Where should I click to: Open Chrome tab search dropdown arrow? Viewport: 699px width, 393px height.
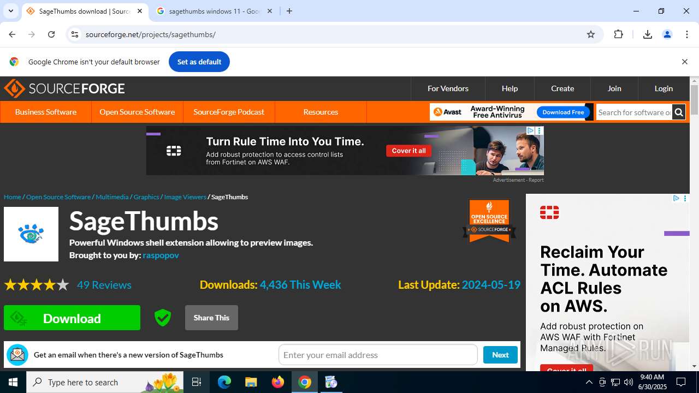(10, 11)
